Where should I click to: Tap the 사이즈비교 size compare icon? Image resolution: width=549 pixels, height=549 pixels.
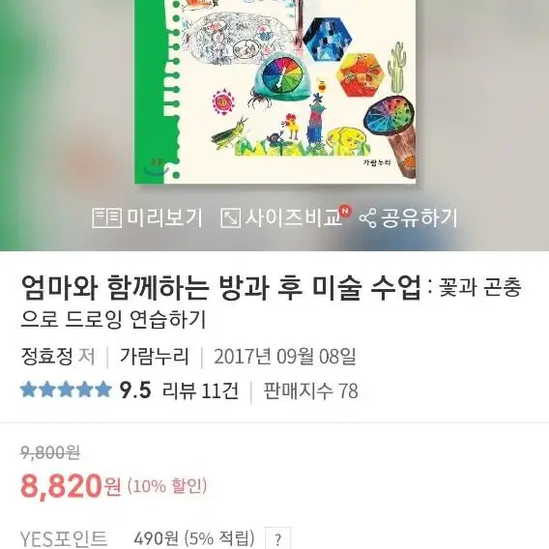[x=230, y=217]
